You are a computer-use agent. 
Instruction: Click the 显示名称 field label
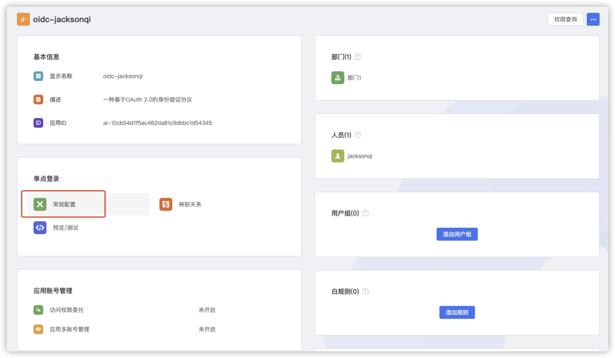(x=61, y=76)
